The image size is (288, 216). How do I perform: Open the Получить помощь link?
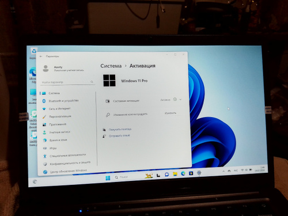tap(120, 130)
